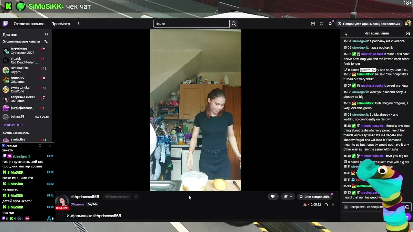Open the notifications inbox icon
This screenshot has height=232, width=413.
[x=313, y=24]
